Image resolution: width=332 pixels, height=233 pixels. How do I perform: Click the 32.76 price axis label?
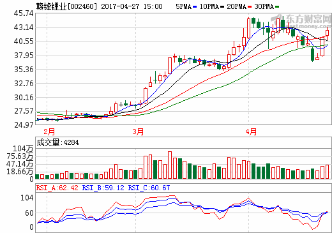pyautogui.click(x=24, y=84)
